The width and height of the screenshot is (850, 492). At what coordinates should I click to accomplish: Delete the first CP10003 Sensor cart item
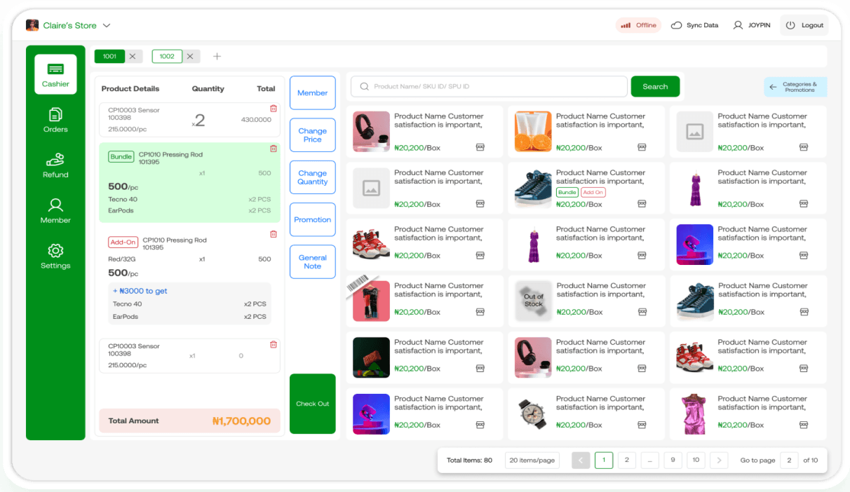274,109
